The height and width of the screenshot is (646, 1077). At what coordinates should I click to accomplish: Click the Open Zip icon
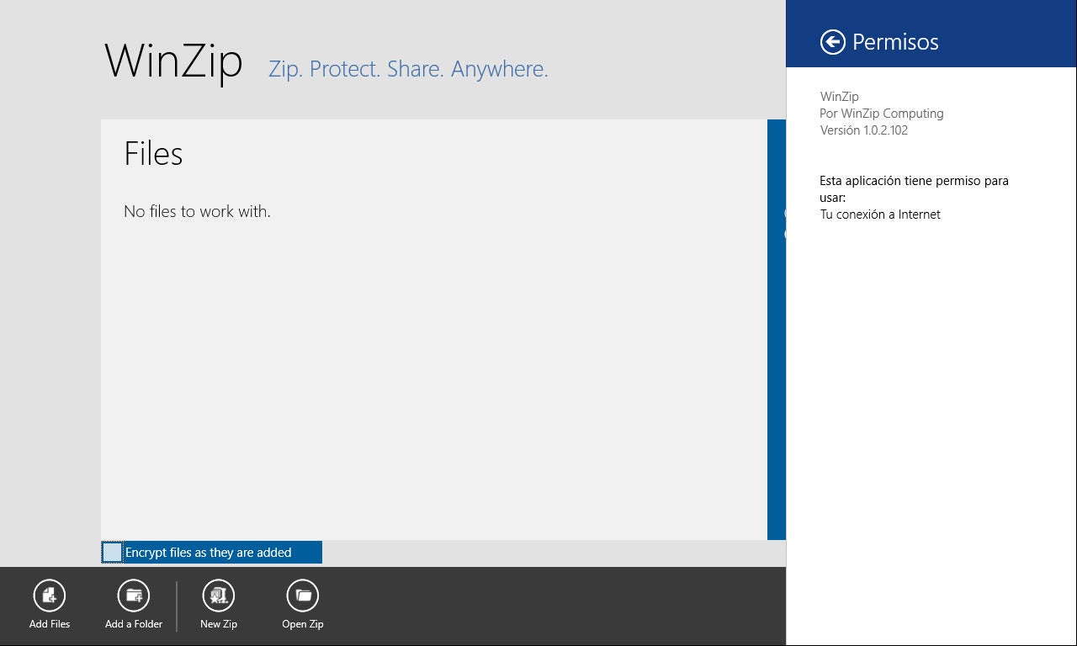[x=303, y=596]
